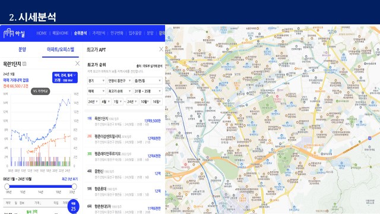Open the 4월 start month dropdown

106,102
